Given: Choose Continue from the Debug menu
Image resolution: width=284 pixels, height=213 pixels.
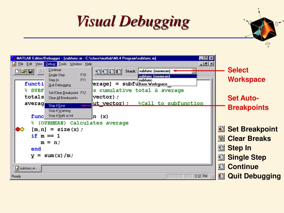Looking at the screenshot, I should [68, 70].
